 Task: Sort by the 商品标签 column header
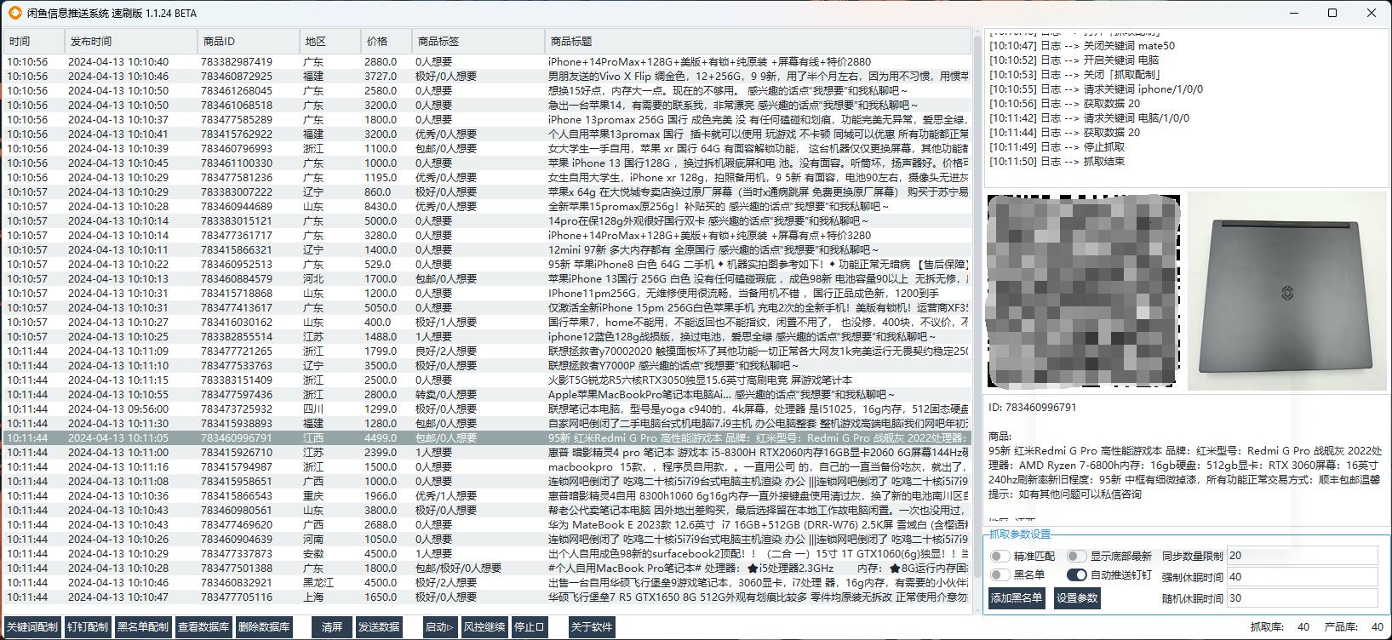pyautogui.click(x=478, y=41)
